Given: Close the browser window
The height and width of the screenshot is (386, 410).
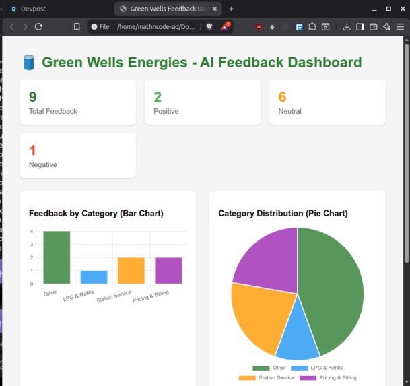Looking at the screenshot, I should coord(403,9).
